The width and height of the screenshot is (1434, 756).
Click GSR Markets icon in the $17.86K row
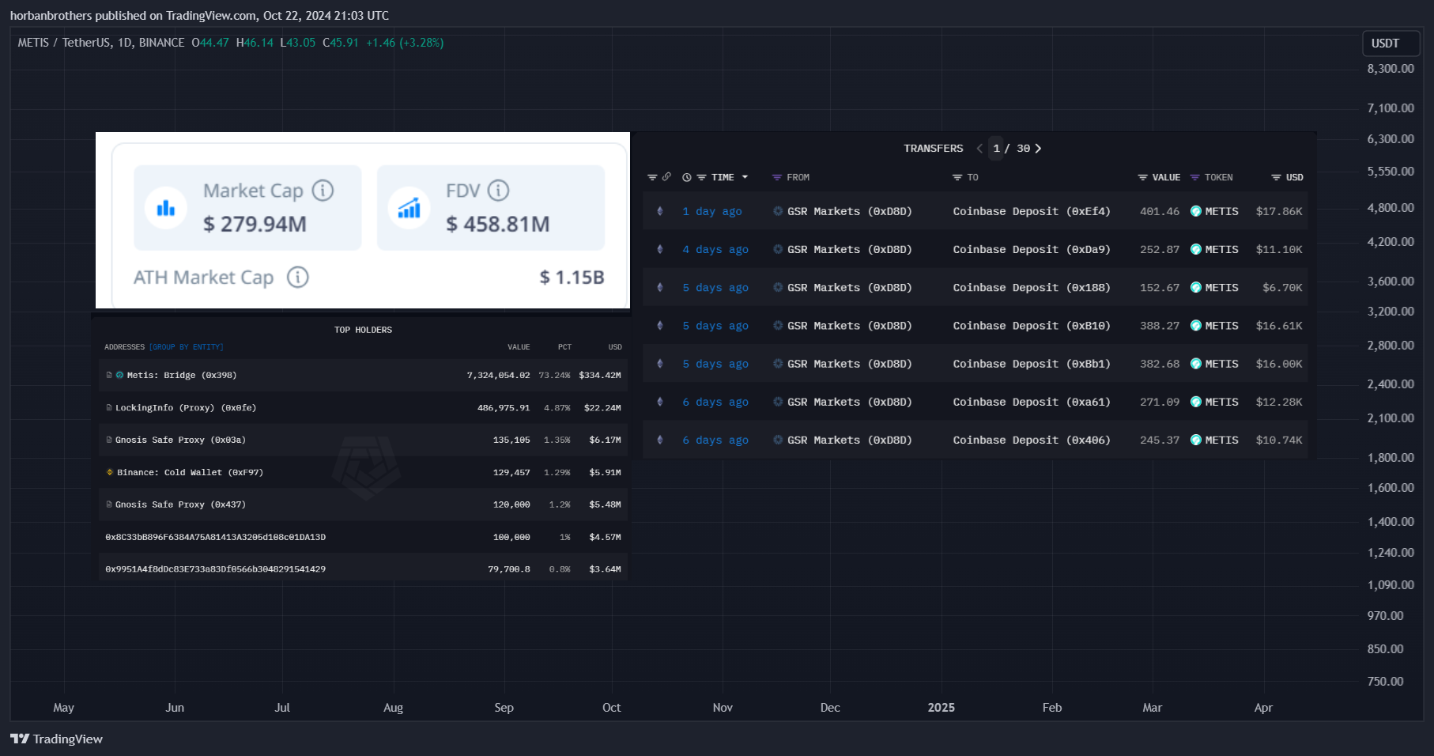click(778, 211)
